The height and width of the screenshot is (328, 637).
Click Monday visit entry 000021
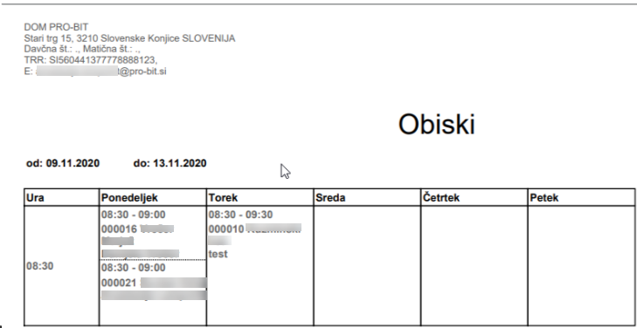(x=154, y=282)
